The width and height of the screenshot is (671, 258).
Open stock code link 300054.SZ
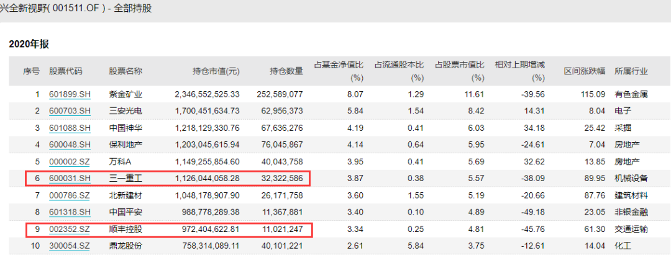coord(70,246)
